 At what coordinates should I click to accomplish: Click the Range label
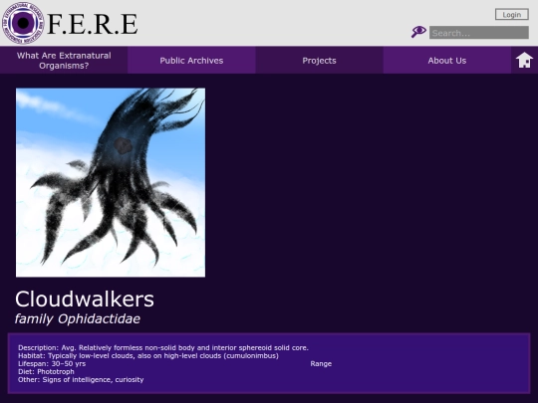pyautogui.click(x=321, y=363)
